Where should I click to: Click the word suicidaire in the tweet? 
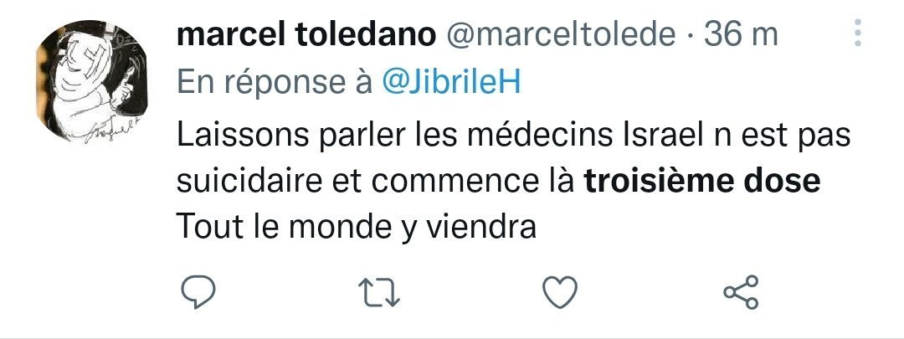(x=249, y=181)
